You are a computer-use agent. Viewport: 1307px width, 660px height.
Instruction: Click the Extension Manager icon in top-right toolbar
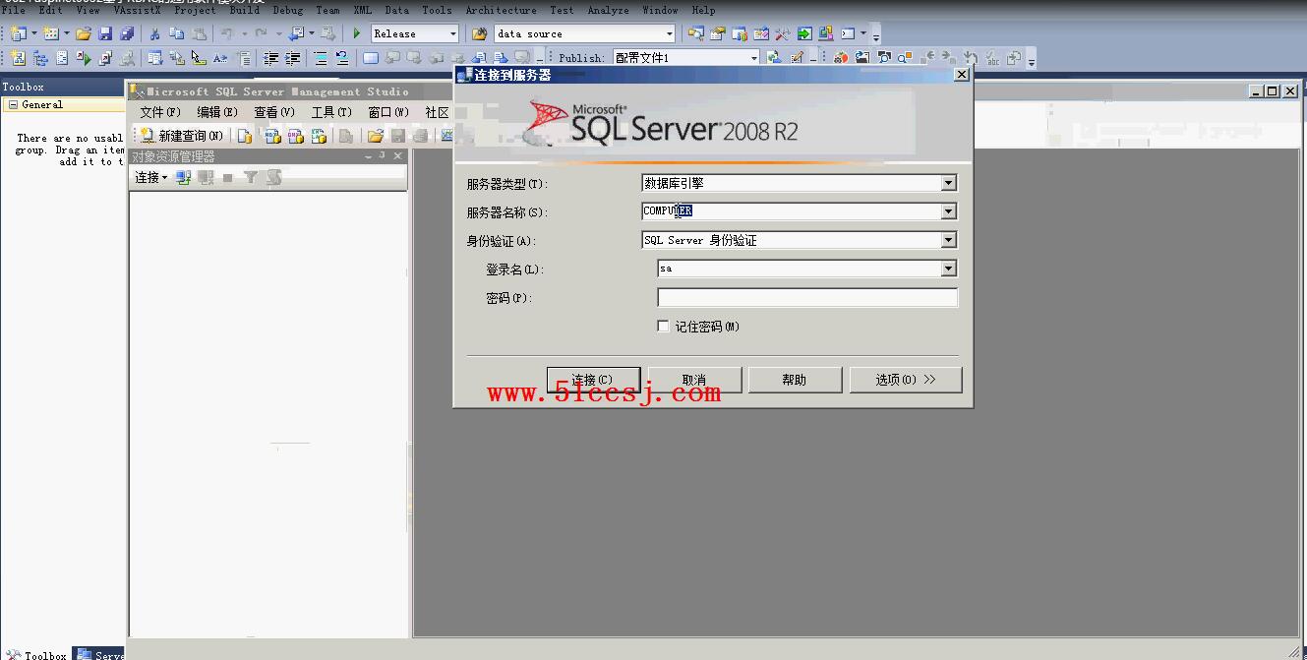coord(826,33)
